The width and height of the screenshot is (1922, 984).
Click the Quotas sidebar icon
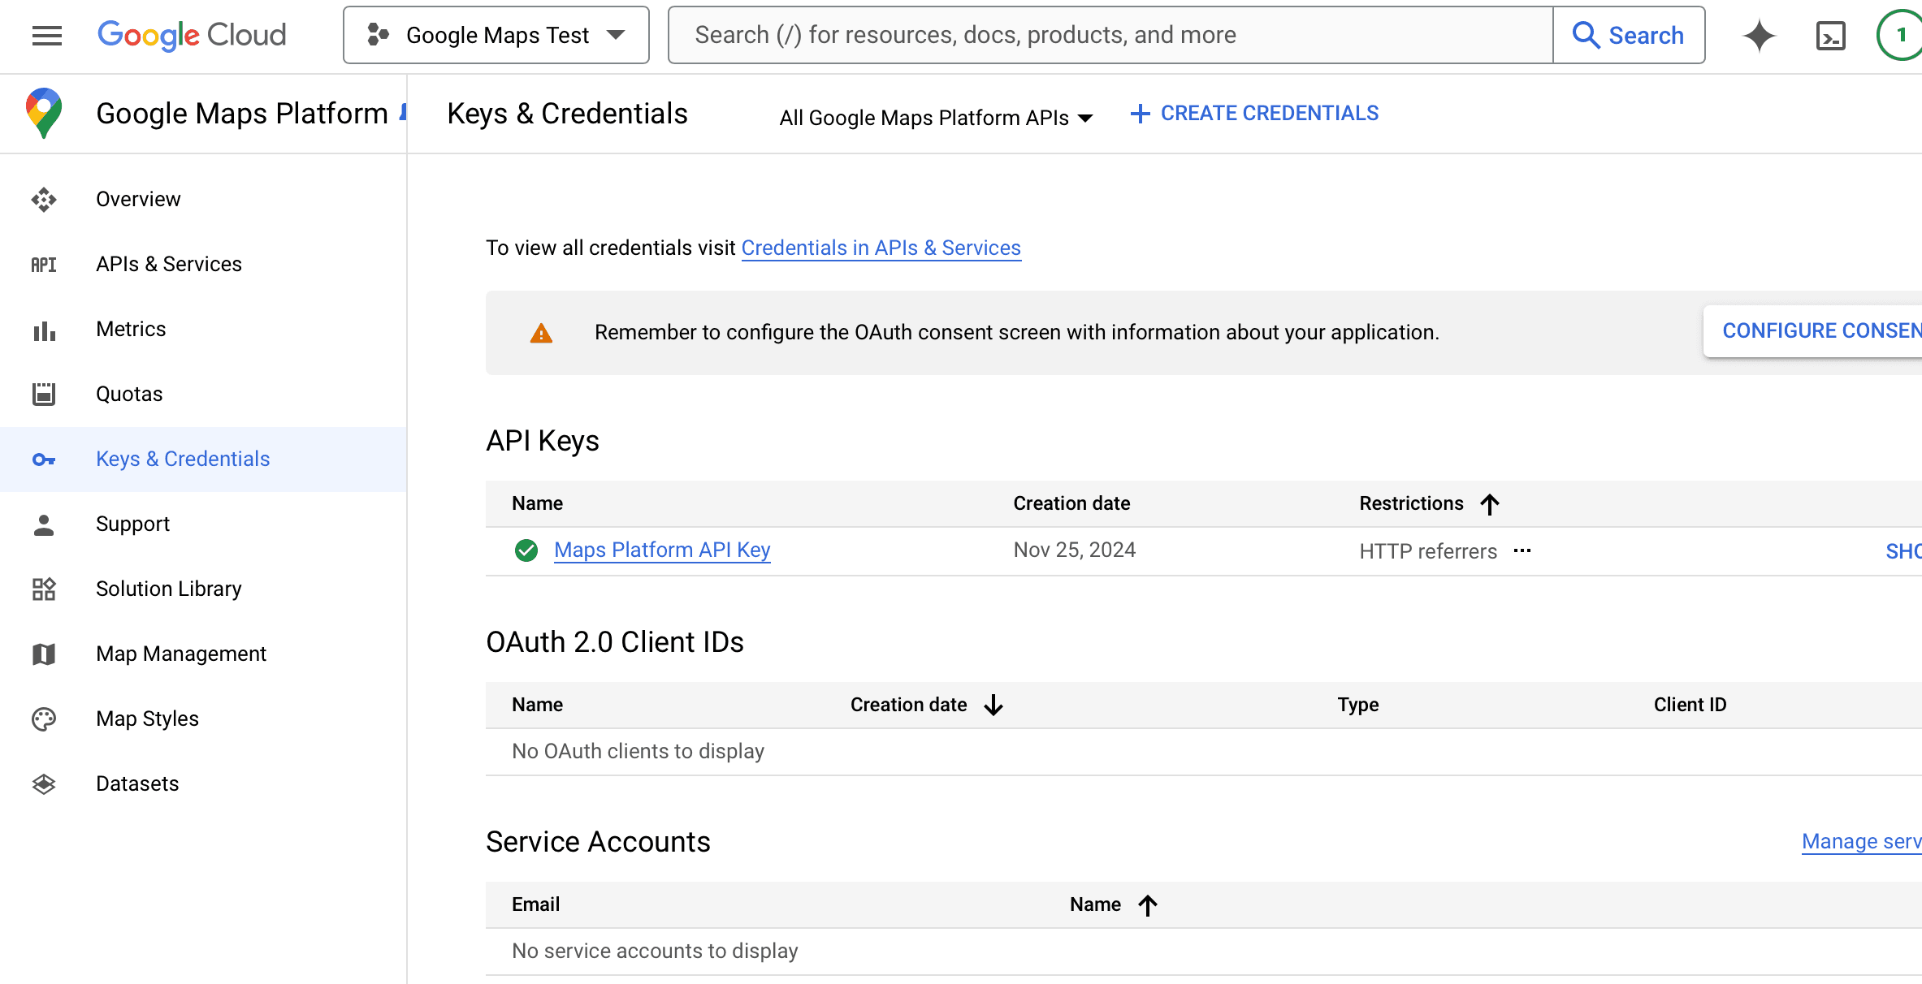click(44, 394)
